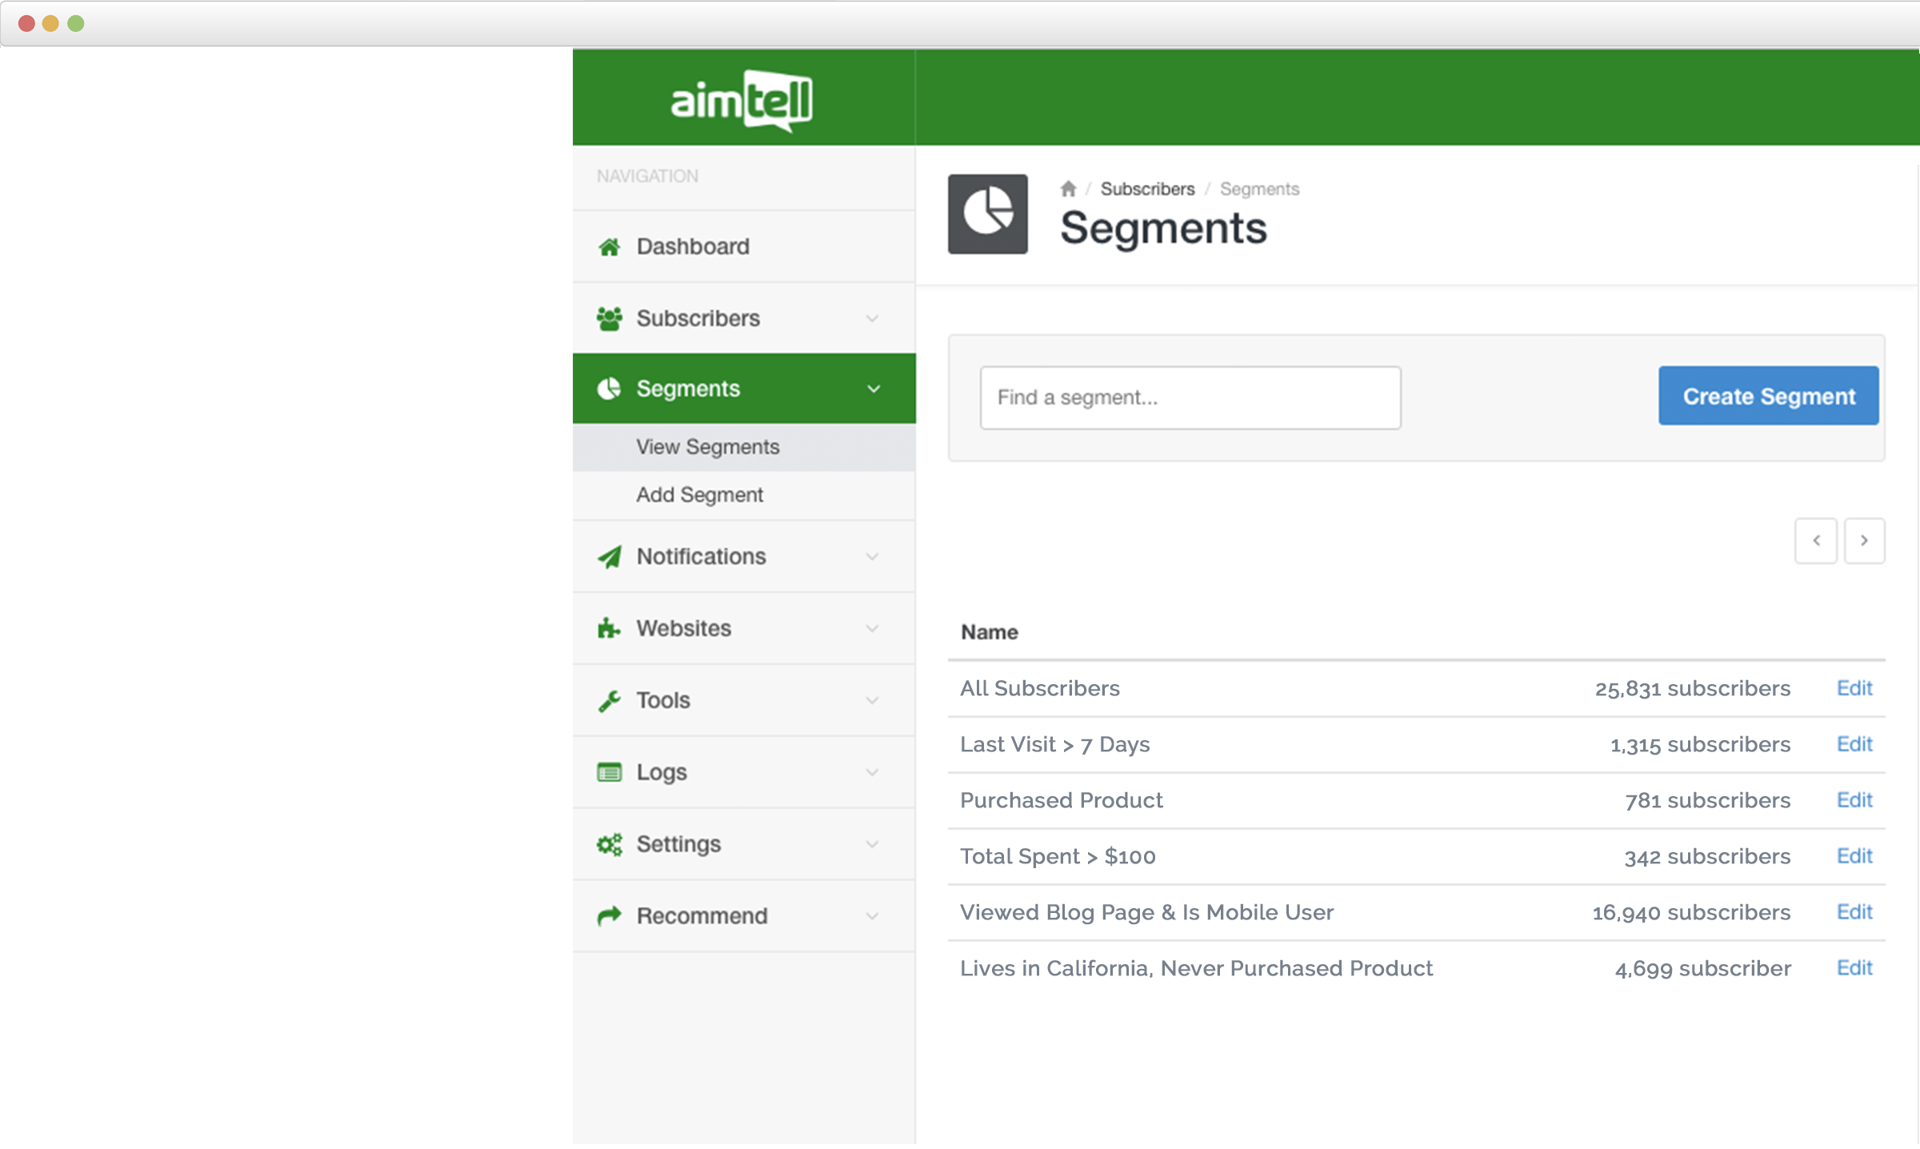Open the Add Segment menu item
The image size is (1920, 1149).
coord(699,494)
